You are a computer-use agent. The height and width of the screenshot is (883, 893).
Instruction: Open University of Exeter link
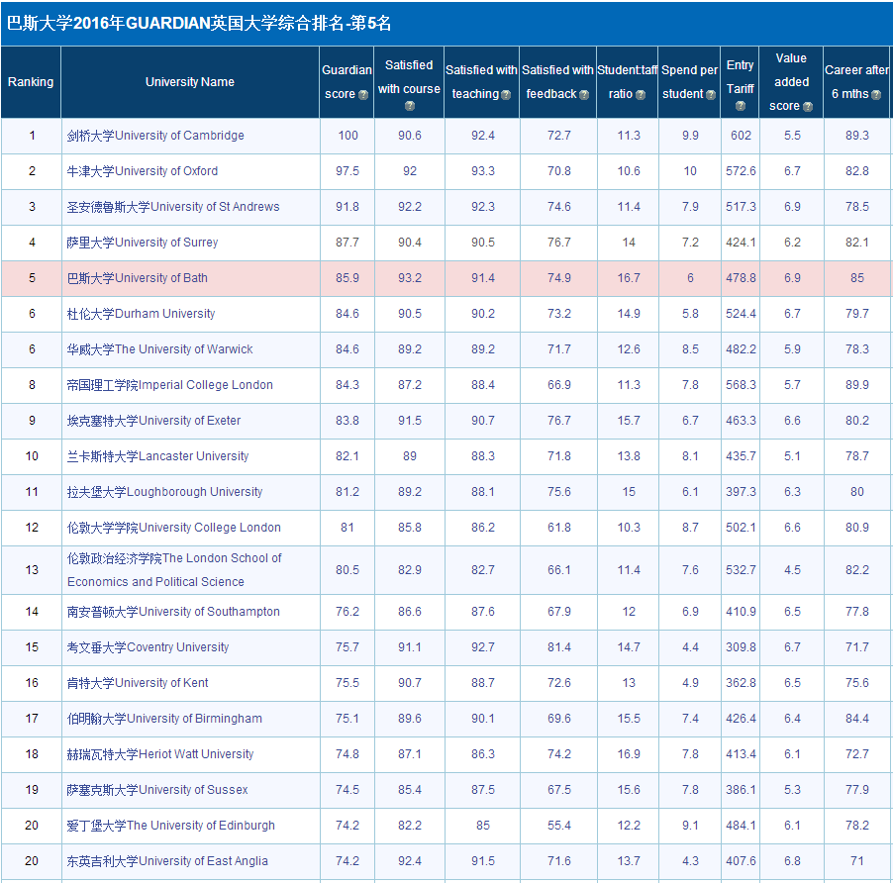(153, 421)
